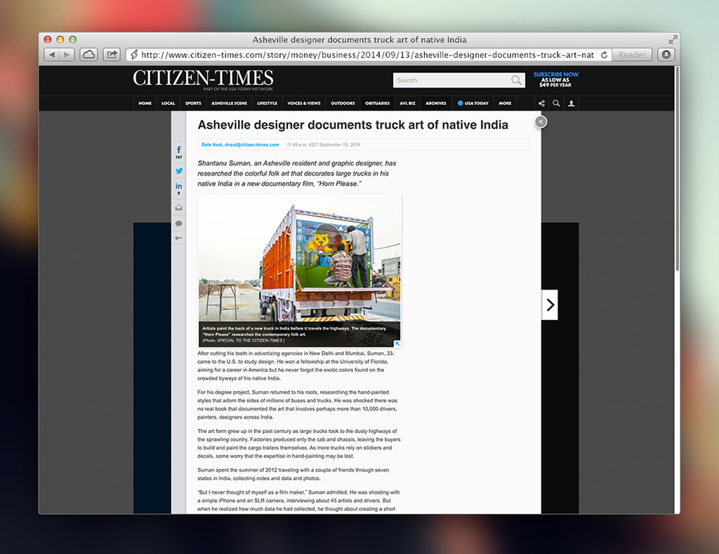Image resolution: width=719 pixels, height=554 pixels.
Task: Open the nav bar search magnifier
Action: tap(556, 103)
